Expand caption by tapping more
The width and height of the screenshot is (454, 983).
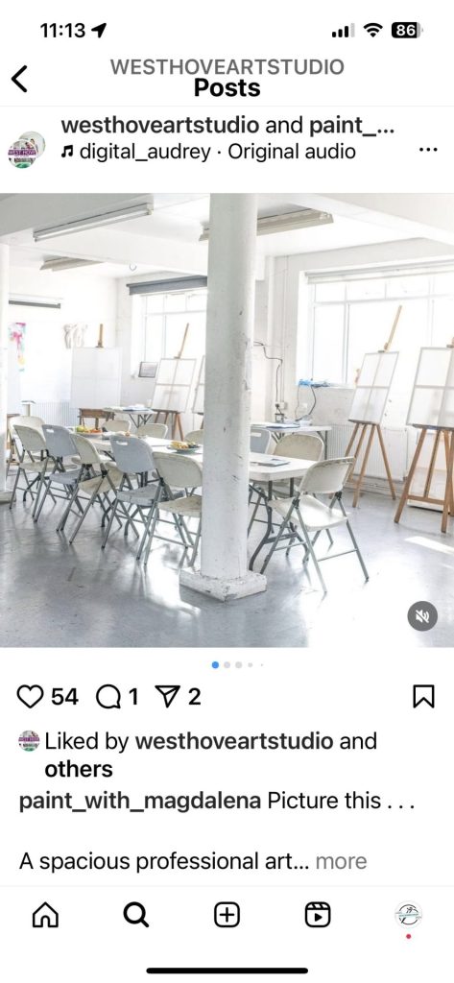coord(341,861)
